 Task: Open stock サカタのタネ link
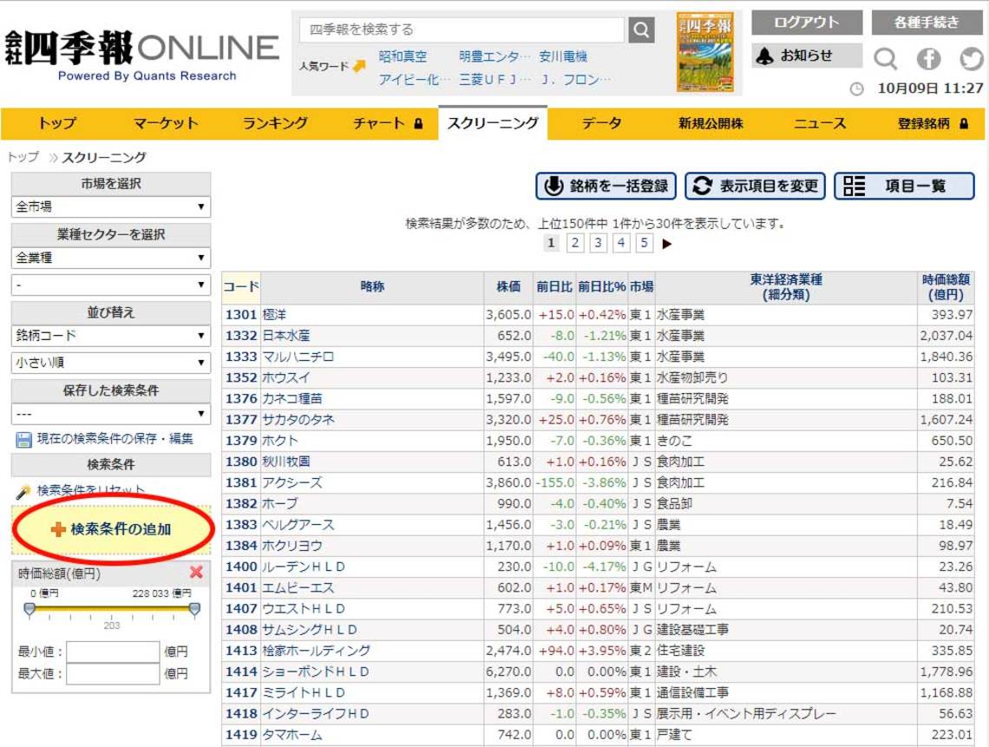298,420
